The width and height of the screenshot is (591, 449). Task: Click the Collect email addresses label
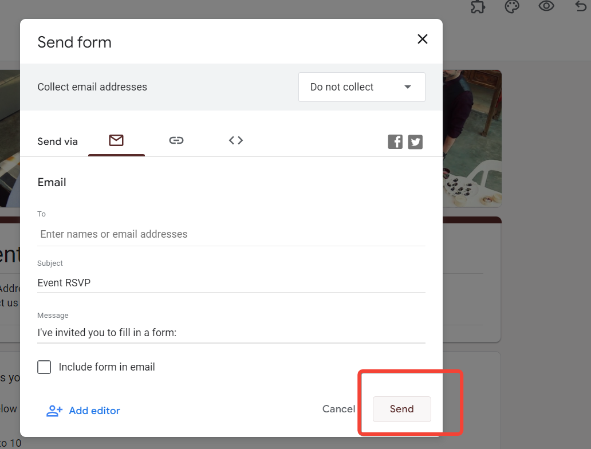point(92,87)
